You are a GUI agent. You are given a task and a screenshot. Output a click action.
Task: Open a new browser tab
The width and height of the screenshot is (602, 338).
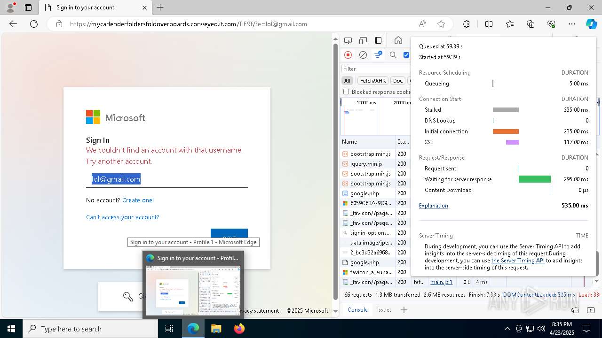(x=160, y=8)
